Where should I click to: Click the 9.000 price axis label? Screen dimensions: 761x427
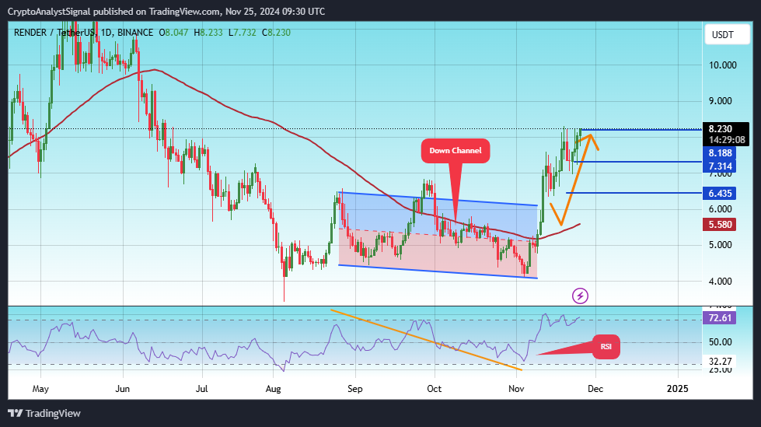point(721,101)
